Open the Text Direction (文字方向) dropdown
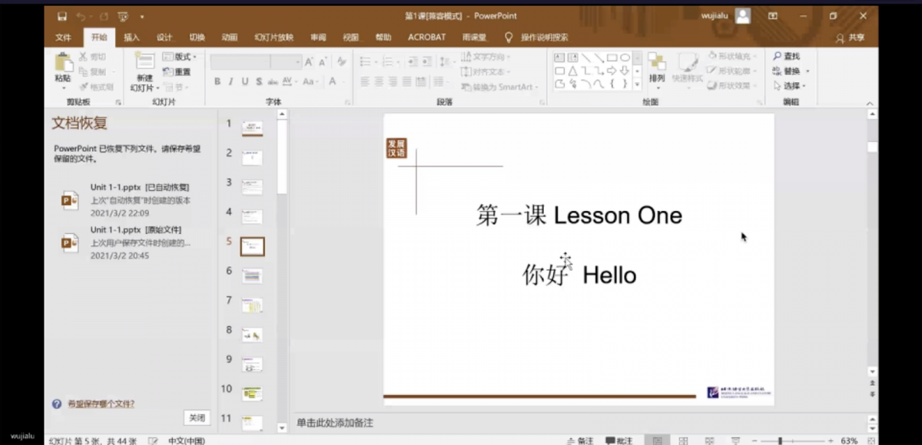 tap(486, 57)
